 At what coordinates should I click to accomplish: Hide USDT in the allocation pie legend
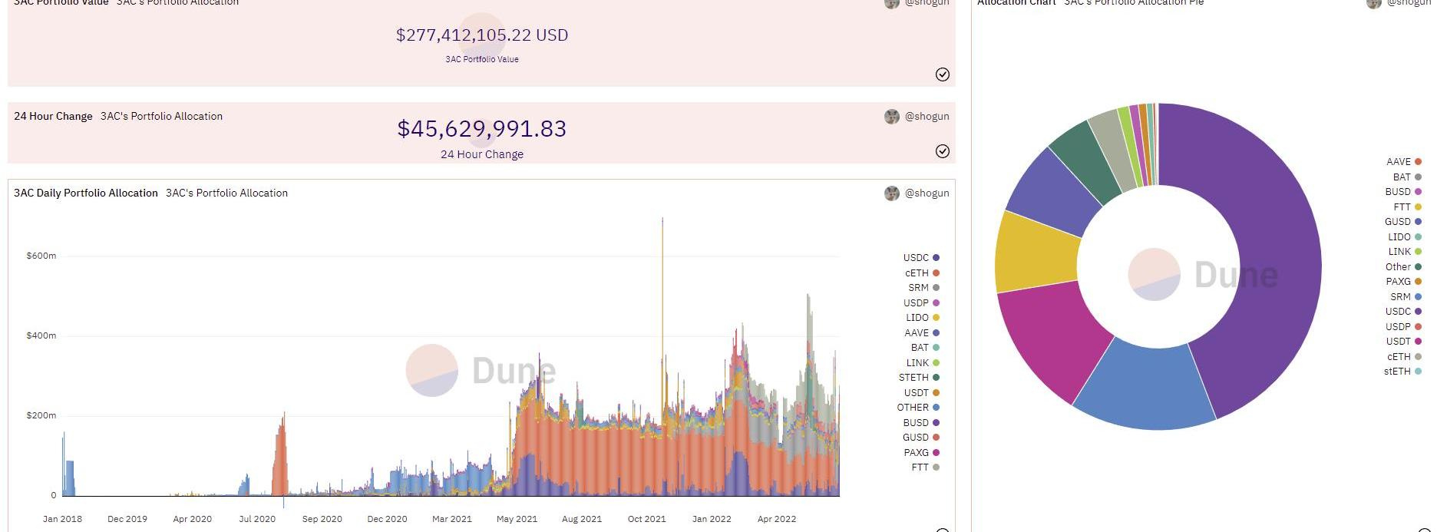point(1404,342)
